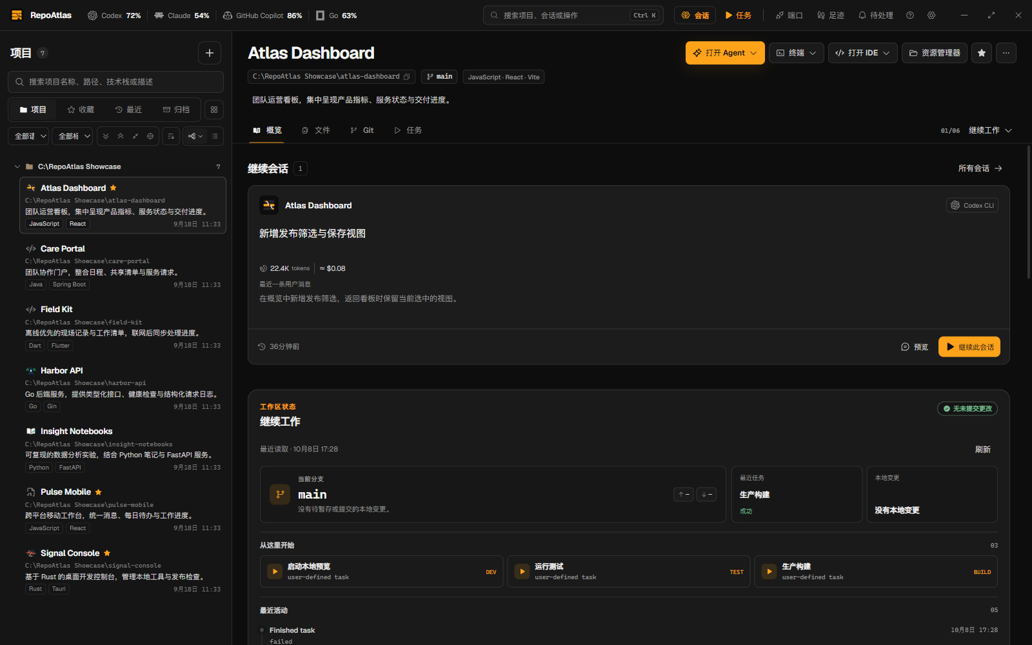1032x645 pixels.
Task: Add a new project with the plus button
Action: [210, 53]
